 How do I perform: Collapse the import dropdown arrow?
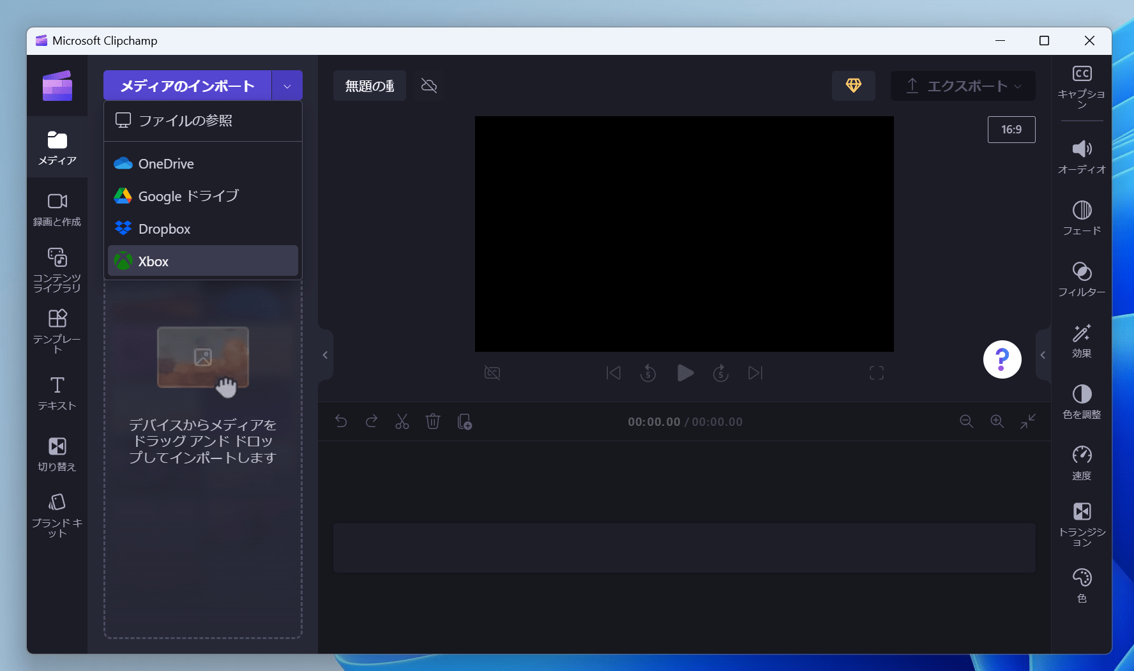[x=287, y=86]
